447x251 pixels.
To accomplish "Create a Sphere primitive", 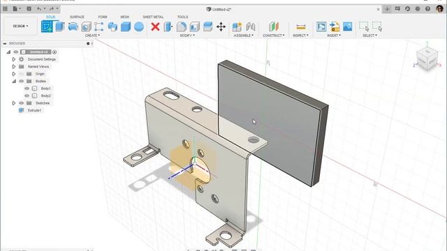I will click(x=139, y=26).
